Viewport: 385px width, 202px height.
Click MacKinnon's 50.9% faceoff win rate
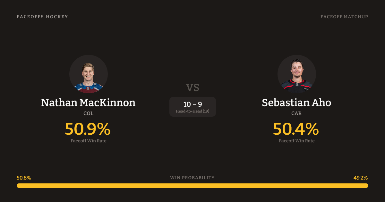[x=88, y=129]
